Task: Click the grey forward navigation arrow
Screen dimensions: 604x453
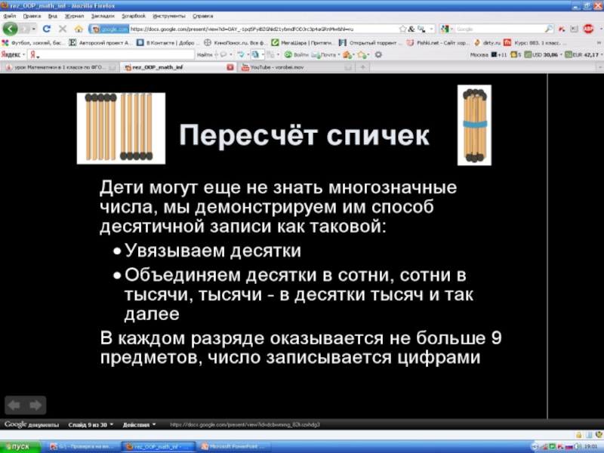Action: (x=24, y=29)
